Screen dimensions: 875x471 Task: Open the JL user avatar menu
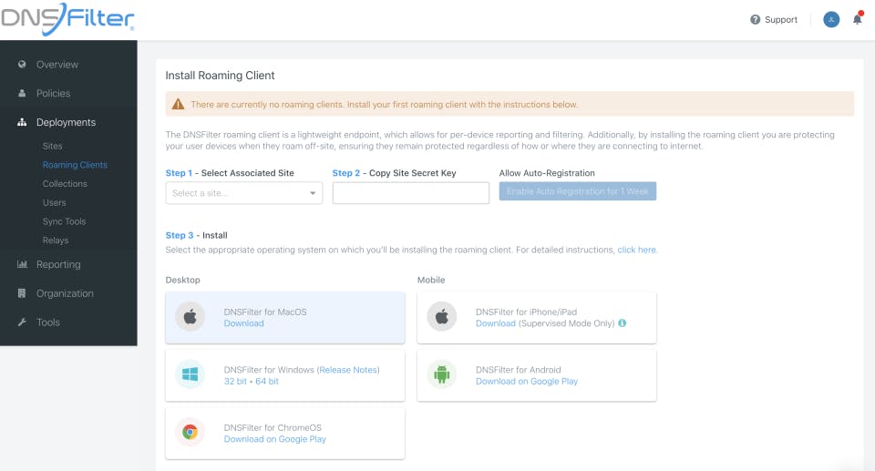click(x=830, y=19)
